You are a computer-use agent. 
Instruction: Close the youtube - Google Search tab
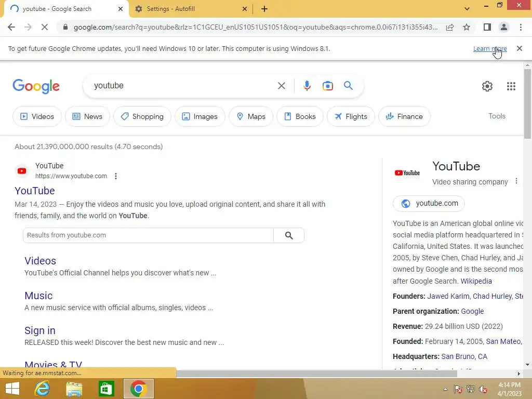point(120,9)
